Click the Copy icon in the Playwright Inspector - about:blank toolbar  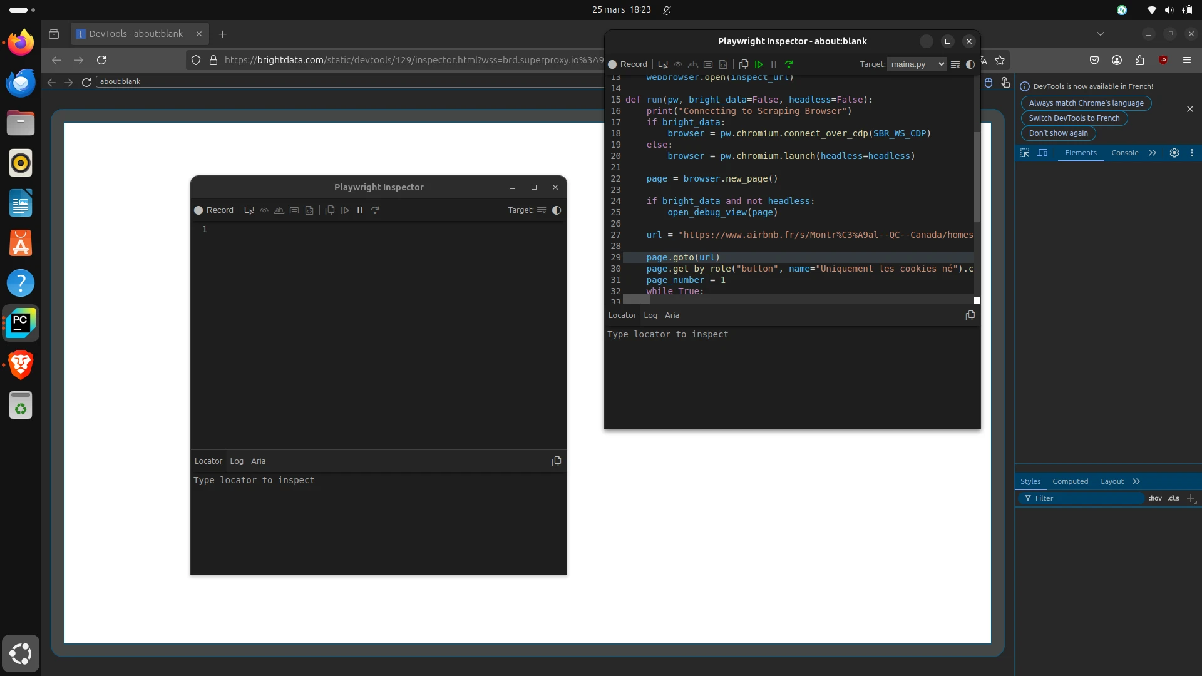tap(744, 64)
